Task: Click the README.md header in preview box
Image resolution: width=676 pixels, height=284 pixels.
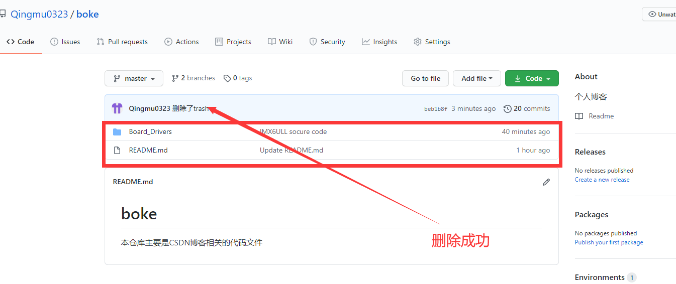Action: click(x=133, y=182)
